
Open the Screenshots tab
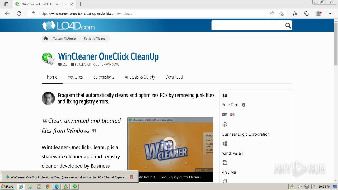(x=104, y=77)
